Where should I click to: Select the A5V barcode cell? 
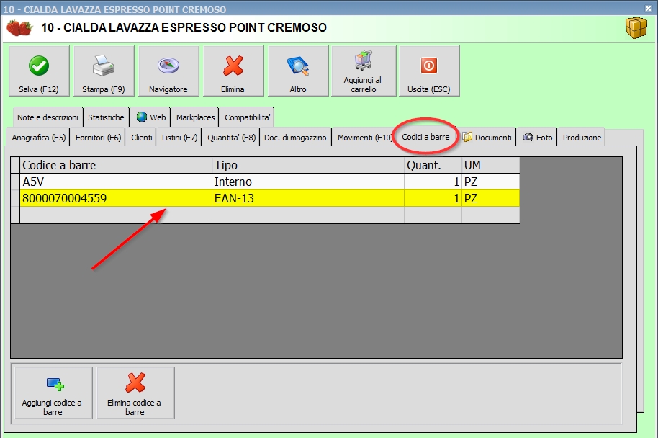point(116,182)
